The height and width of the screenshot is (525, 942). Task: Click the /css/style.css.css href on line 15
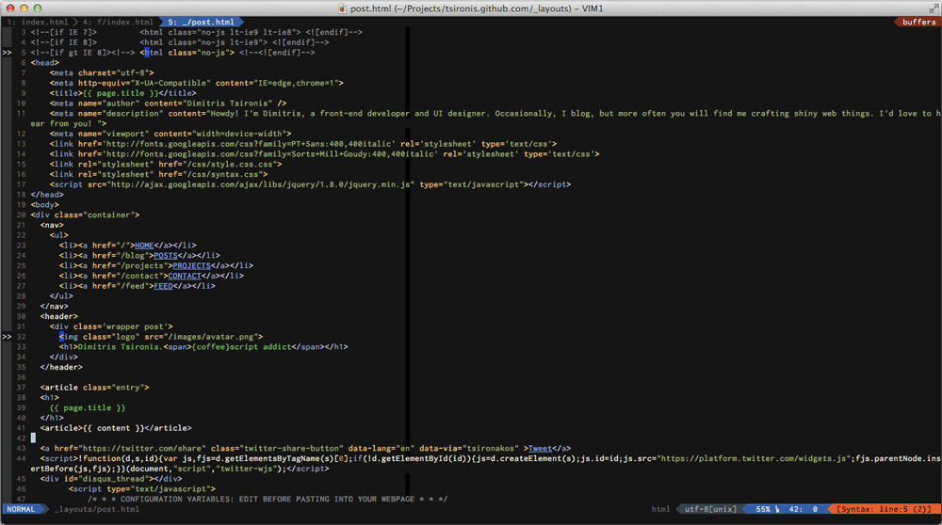coord(219,165)
